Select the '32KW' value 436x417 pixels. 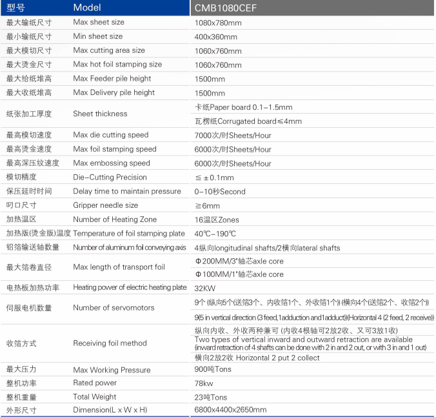pyautogui.click(x=205, y=289)
